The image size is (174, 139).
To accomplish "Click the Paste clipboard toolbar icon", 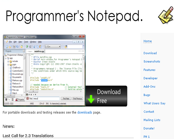I will point(40,47).
